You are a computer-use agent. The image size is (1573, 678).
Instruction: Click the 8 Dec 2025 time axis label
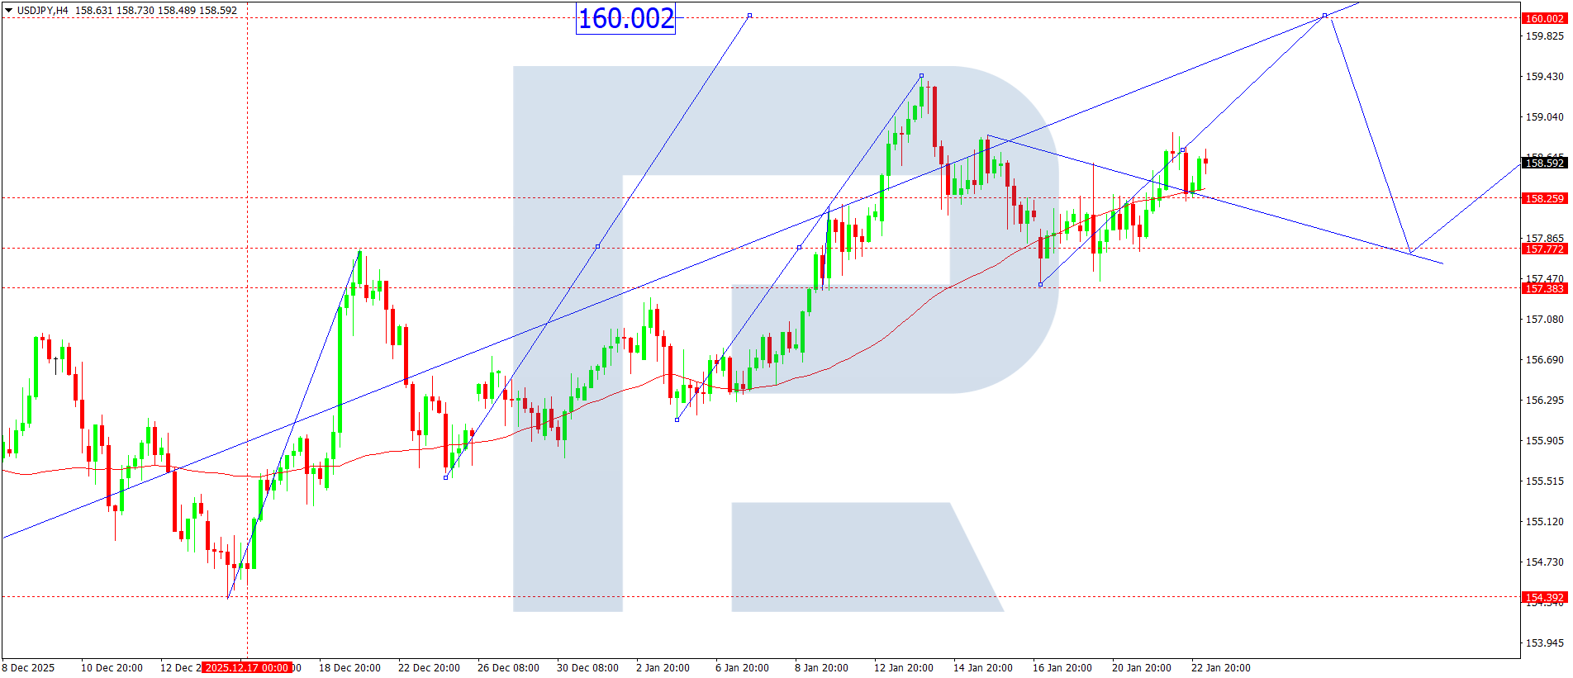(29, 667)
